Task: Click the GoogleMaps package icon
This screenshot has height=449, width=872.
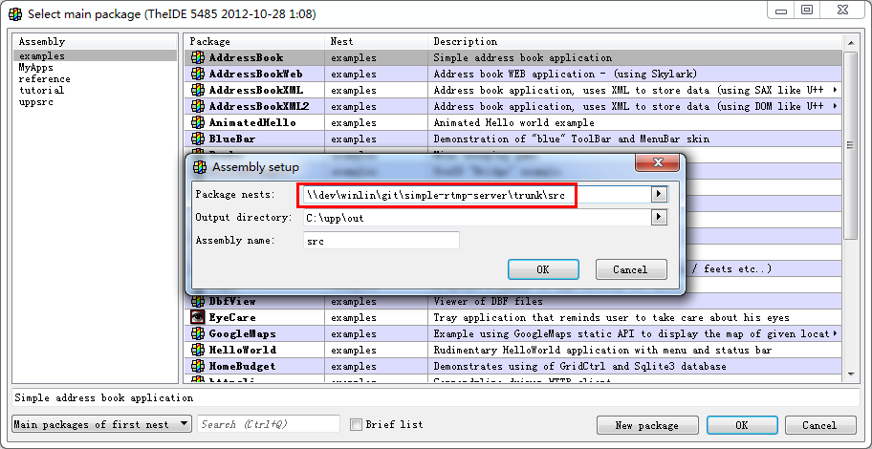Action: click(x=198, y=334)
